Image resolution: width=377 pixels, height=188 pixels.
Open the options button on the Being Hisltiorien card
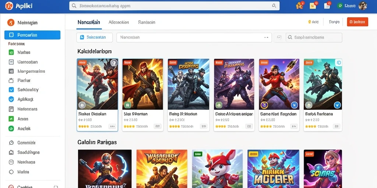[x=203, y=126]
